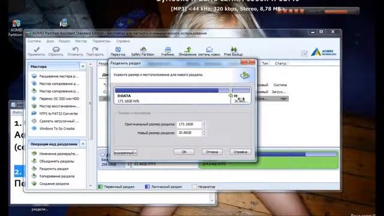Viewport: 384px width, 216px height.
Task: Select Make Bootable Media item
Action: 56,121
